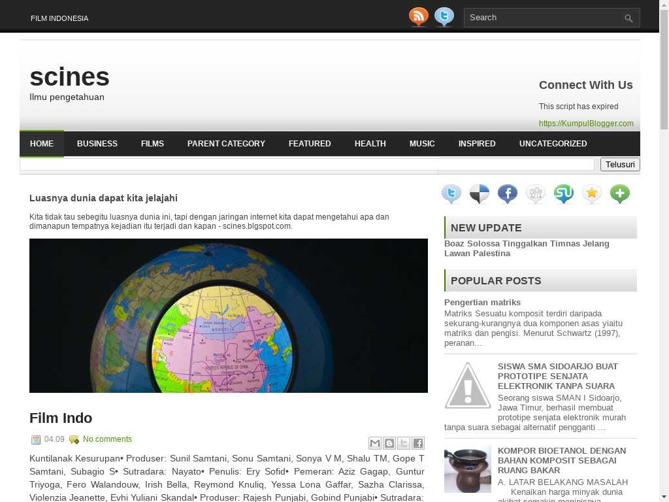The width and height of the screenshot is (669, 502).
Task: Open the FILMS menu item
Action: click(x=152, y=143)
